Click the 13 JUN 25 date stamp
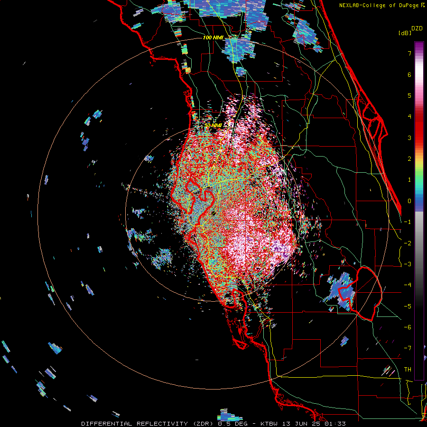Viewport: 427px width, 427px height. click(300, 424)
